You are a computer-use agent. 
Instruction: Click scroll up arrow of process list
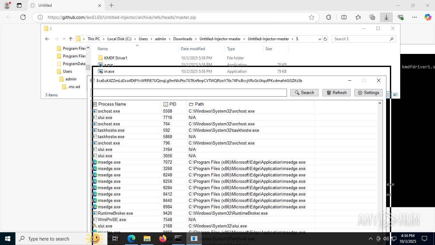point(380,103)
